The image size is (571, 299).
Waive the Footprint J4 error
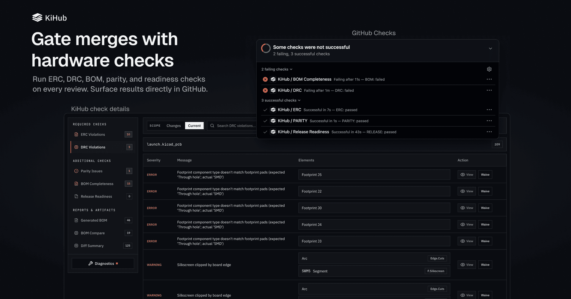point(485,225)
